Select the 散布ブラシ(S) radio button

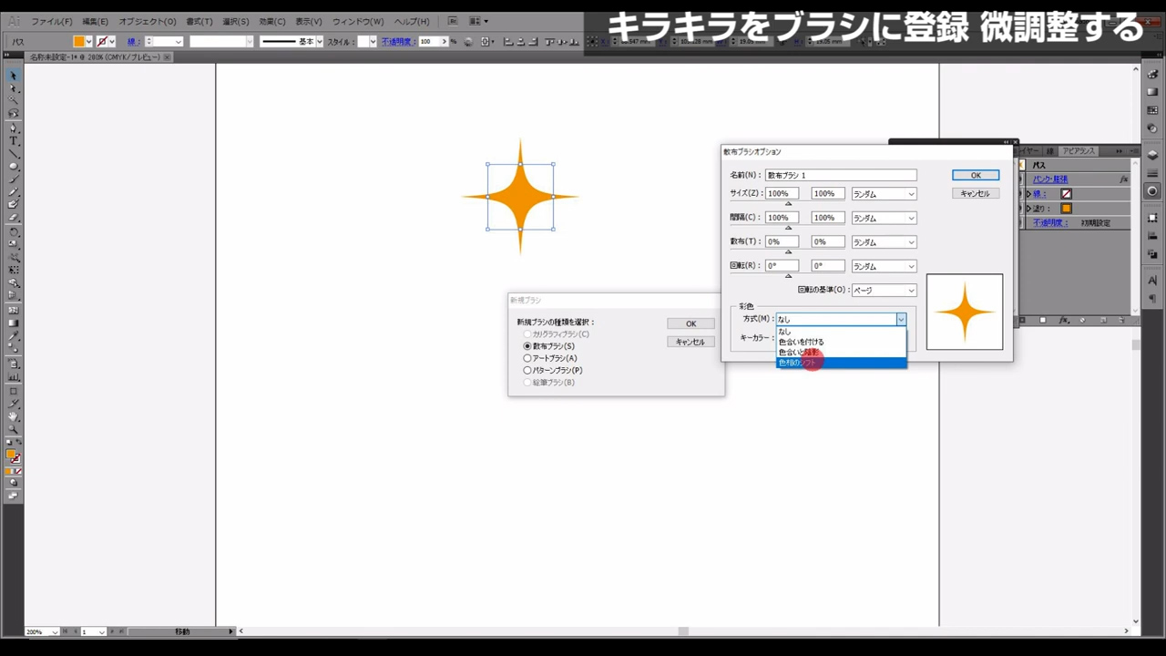click(x=527, y=346)
